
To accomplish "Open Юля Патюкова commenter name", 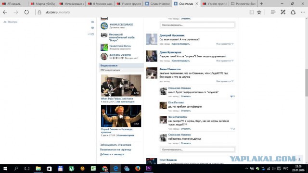I will 176,102.
